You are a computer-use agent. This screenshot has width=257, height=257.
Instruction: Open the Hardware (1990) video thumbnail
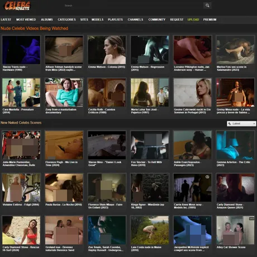(21, 50)
